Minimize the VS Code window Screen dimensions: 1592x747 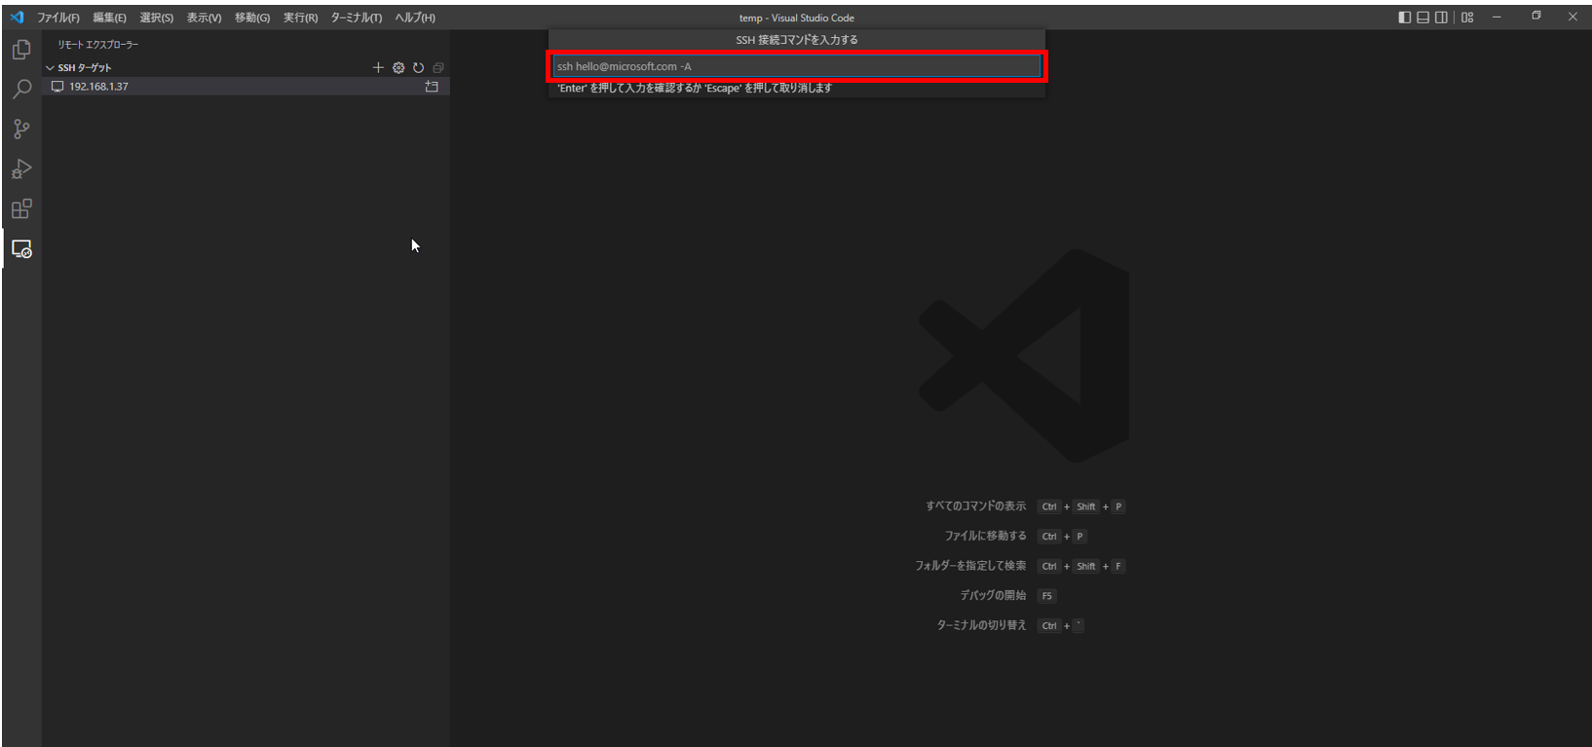point(1497,18)
